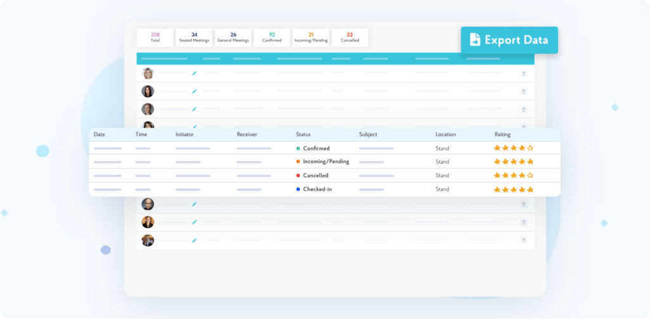Click Stand location in the Cancelled row
The image size is (650, 319).
(x=442, y=175)
